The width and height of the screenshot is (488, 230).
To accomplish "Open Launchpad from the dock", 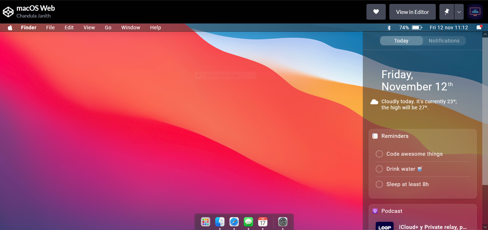I will [205, 222].
